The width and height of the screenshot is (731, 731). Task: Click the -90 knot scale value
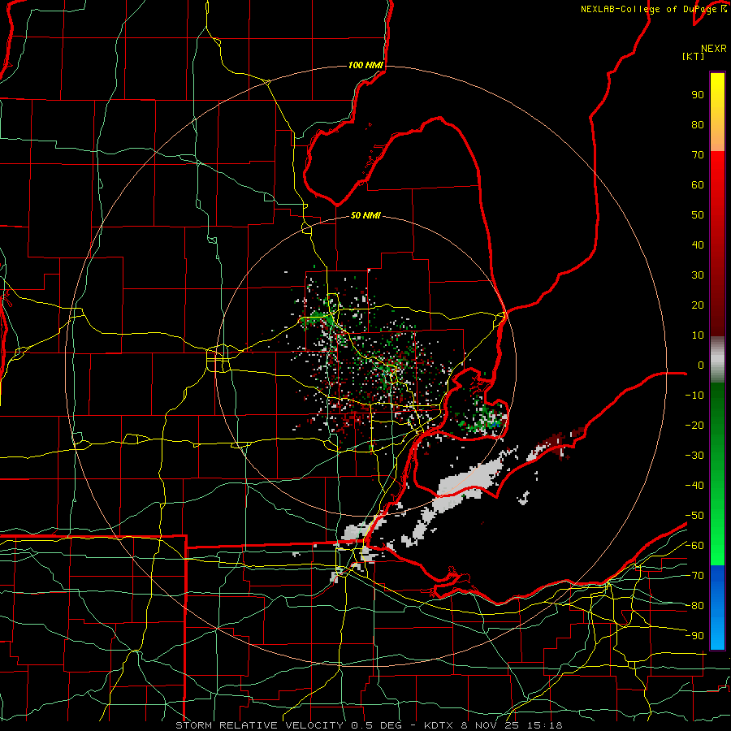(694, 636)
